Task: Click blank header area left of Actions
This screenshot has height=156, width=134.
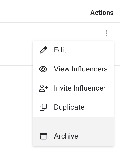Action: coord(45,13)
